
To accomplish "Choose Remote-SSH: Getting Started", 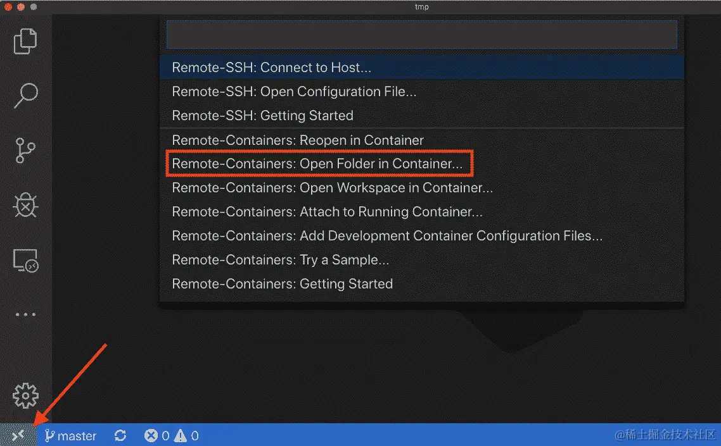I will [x=422, y=115].
